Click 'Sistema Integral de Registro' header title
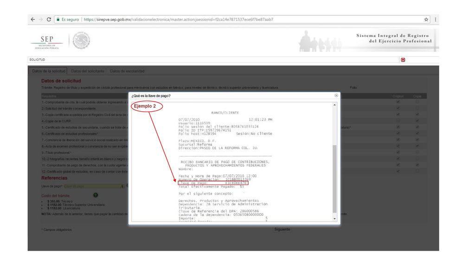475x267 pixels. tap(392, 36)
